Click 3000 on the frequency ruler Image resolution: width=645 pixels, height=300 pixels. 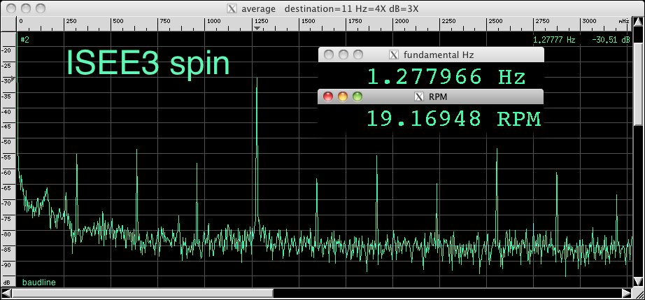[590, 22]
